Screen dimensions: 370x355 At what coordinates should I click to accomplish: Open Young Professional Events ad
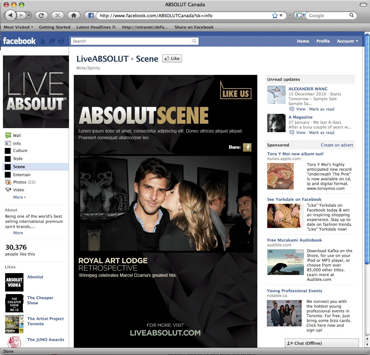[294, 291]
